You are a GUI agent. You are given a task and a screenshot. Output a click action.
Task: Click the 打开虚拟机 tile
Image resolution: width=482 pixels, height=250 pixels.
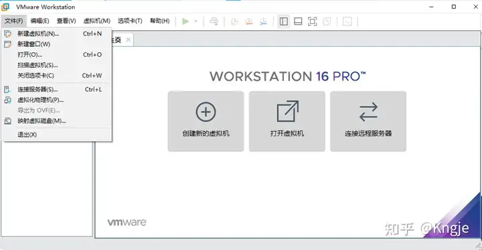click(x=287, y=121)
